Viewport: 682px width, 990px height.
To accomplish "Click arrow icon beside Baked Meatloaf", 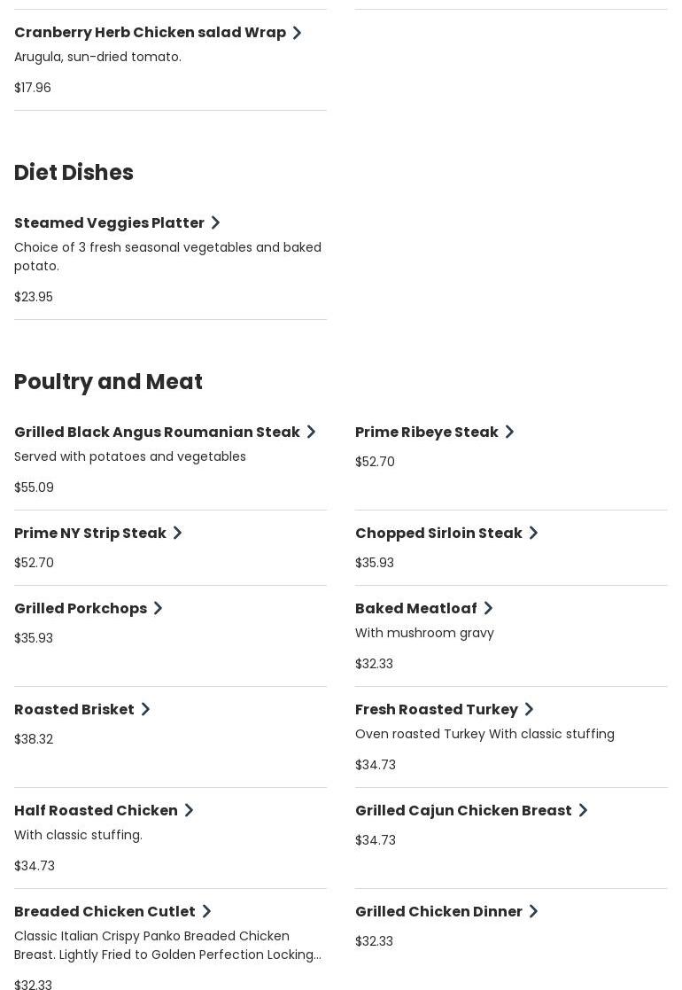I will point(489,609).
